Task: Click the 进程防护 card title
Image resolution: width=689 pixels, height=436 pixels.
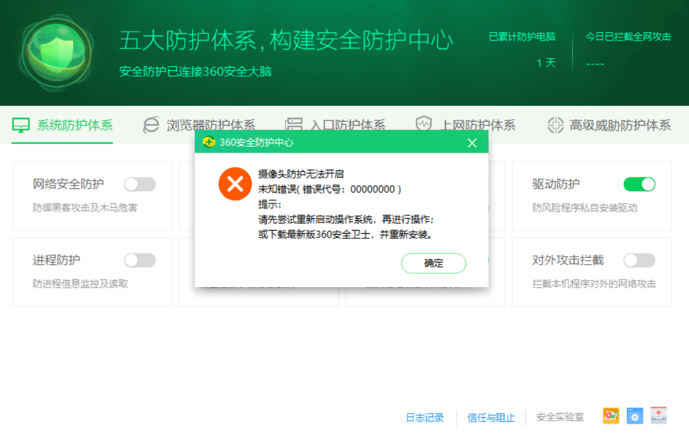Action: tap(56, 260)
